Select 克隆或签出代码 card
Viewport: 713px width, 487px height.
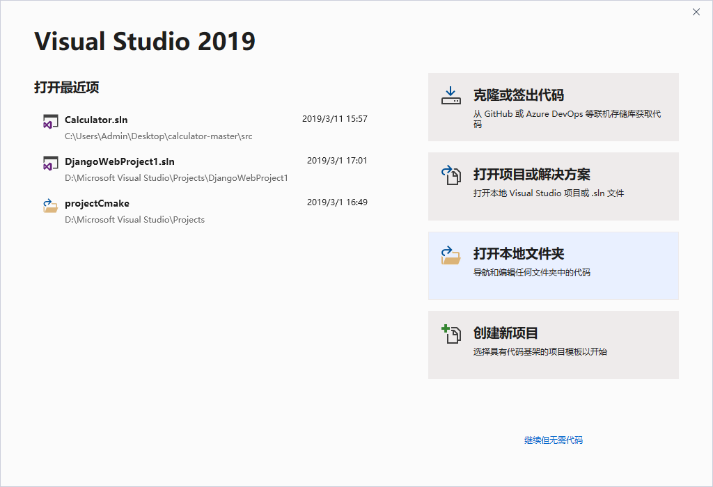(554, 107)
